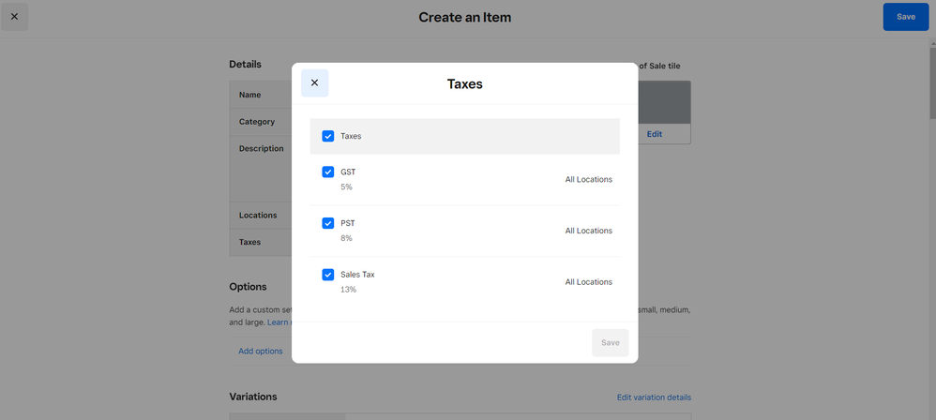Viewport: 936px width, 420px height.
Task: Toggle the select-all Taxes checkbox
Action: coord(328,136)
